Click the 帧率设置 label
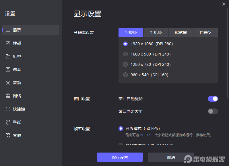This screenshot has height=166, width=229. 82,129
